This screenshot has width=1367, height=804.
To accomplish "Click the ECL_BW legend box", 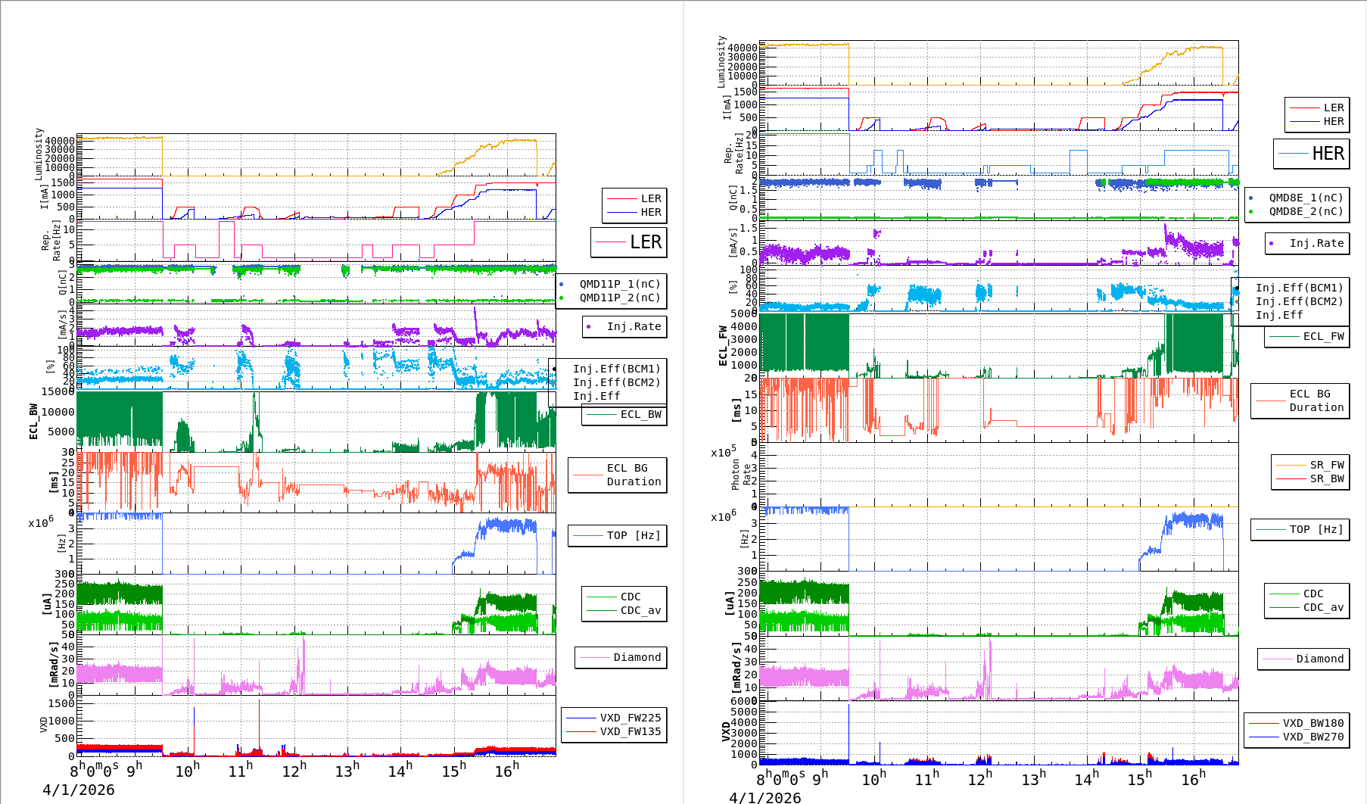I will point(624,415).
